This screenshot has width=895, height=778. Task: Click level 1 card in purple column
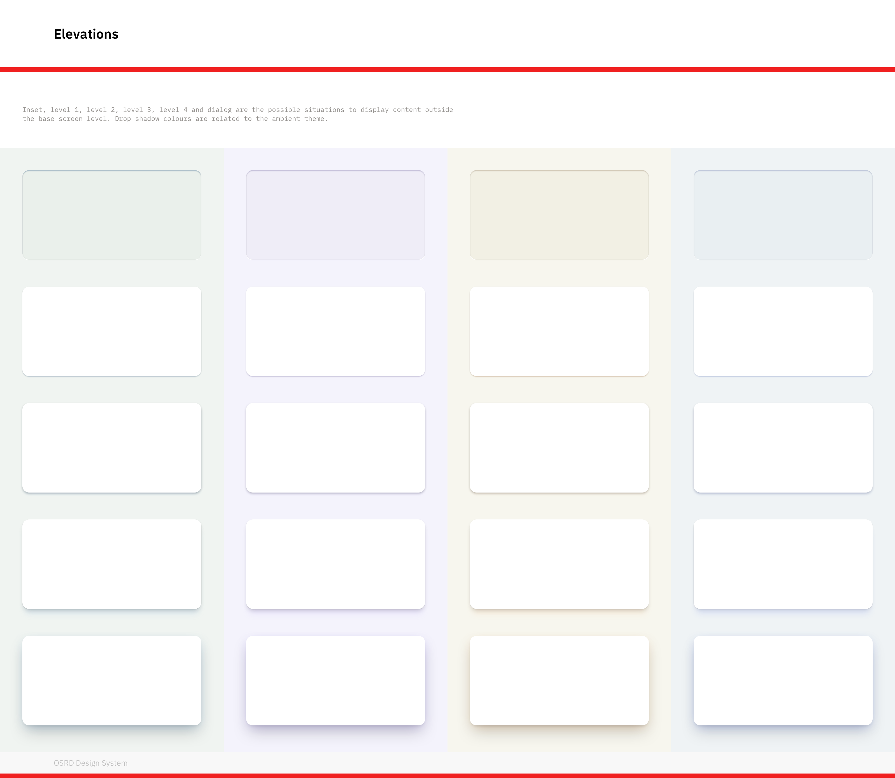(x=335, y=331)
